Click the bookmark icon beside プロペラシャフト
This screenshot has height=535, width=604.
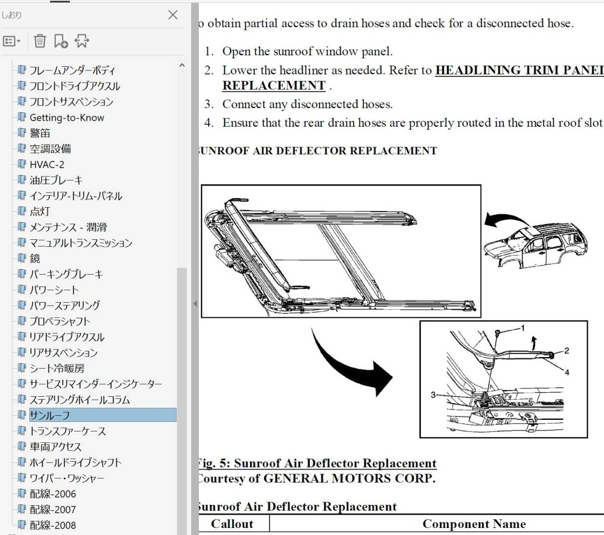21,321
